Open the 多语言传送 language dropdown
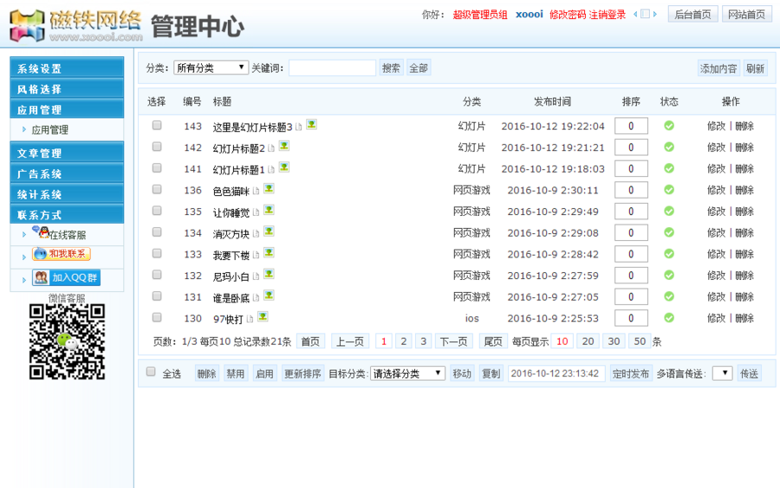Image resolution: width=780 pixels, height=488 pixels. click(x=722, y=373)
